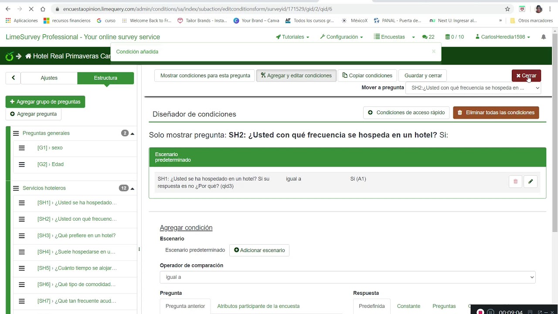Viewport: 558px width, 314px height.
Task: Delete the SH1 condition trash icon
Action: point(515,181)
